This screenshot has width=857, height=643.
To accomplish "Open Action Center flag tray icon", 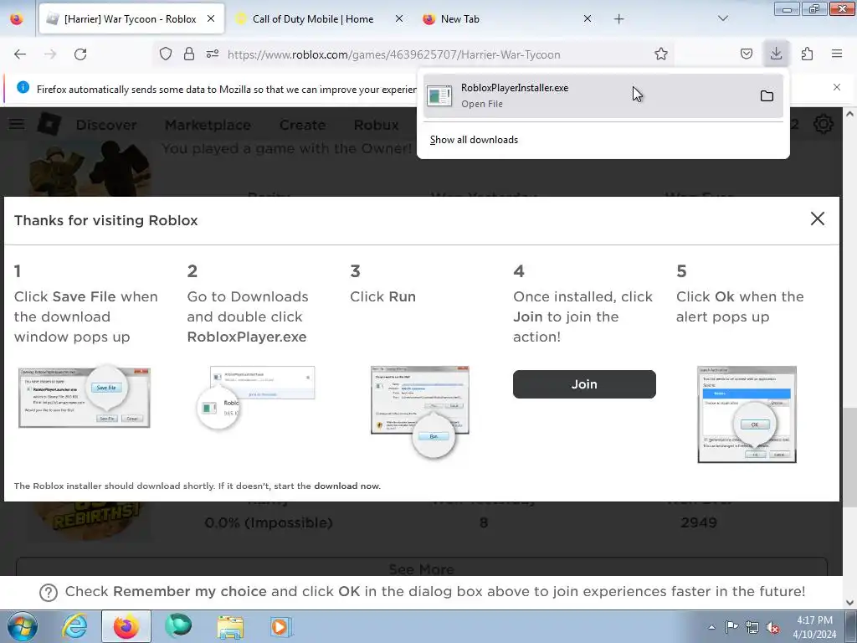I will click(731, 627).
